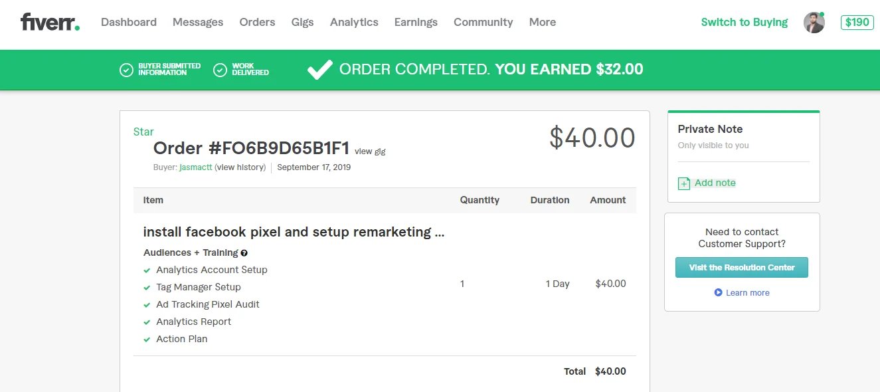This screenshot has height=392, width=880.
Task: Open the Earnings page
Action: (416, 22)
